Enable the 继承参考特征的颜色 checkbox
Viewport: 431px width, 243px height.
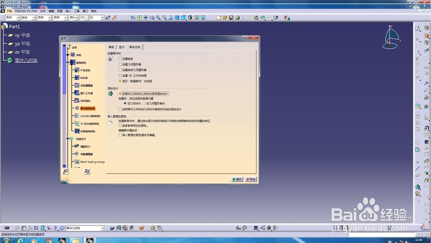click(x=120, y=126)
